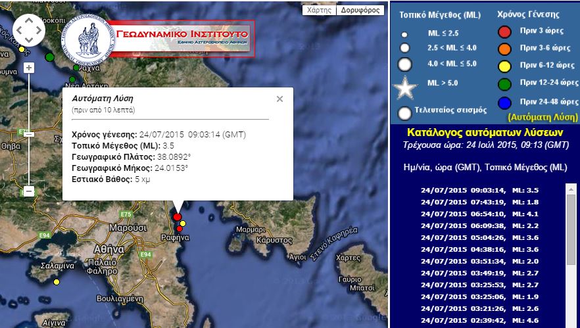The image size is (580, 328).
Task: Close the Αυτόματη Λύση info popup
Action: (279, 99)
